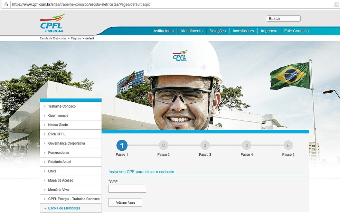Open Nossa Gente in the sidebar
The width and height of the screenshot is (340, 213).
(x=71, y=125)
